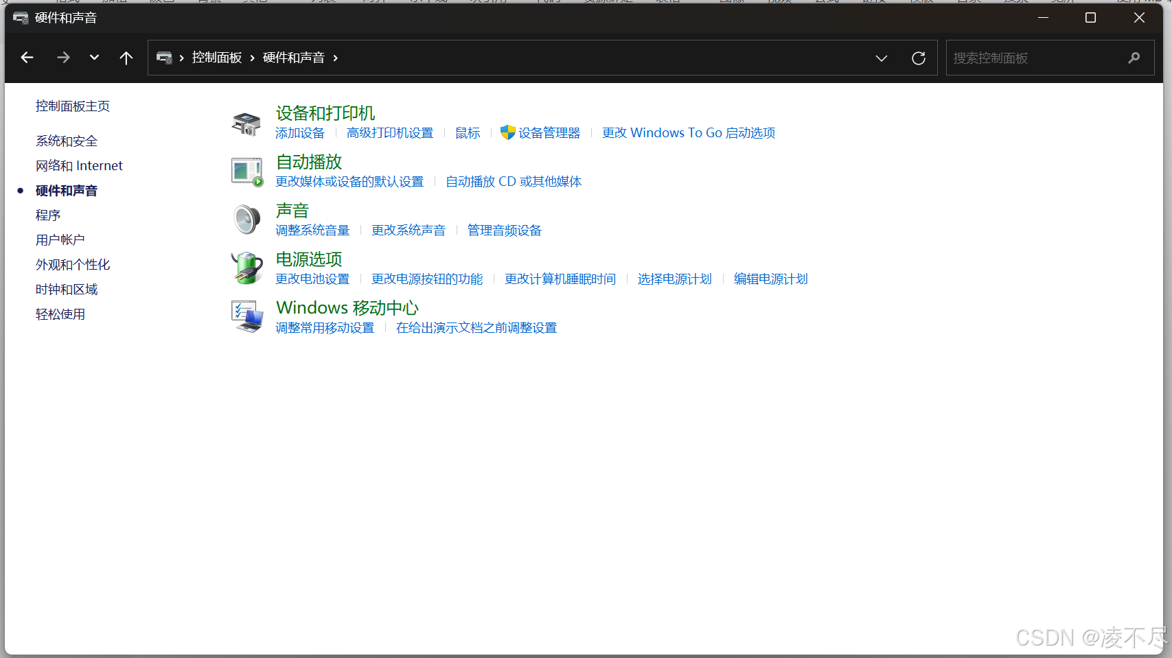
Task: Open the Windows Mobility Center laptop icon
Action: click(247, 316)
